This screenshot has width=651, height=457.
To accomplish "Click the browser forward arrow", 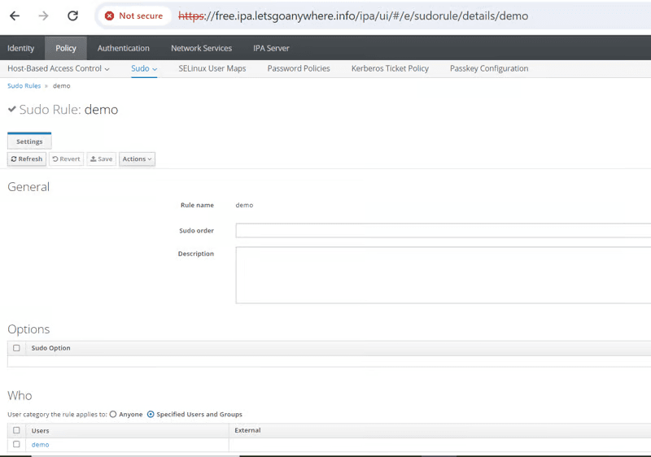I will coord(44,15).
